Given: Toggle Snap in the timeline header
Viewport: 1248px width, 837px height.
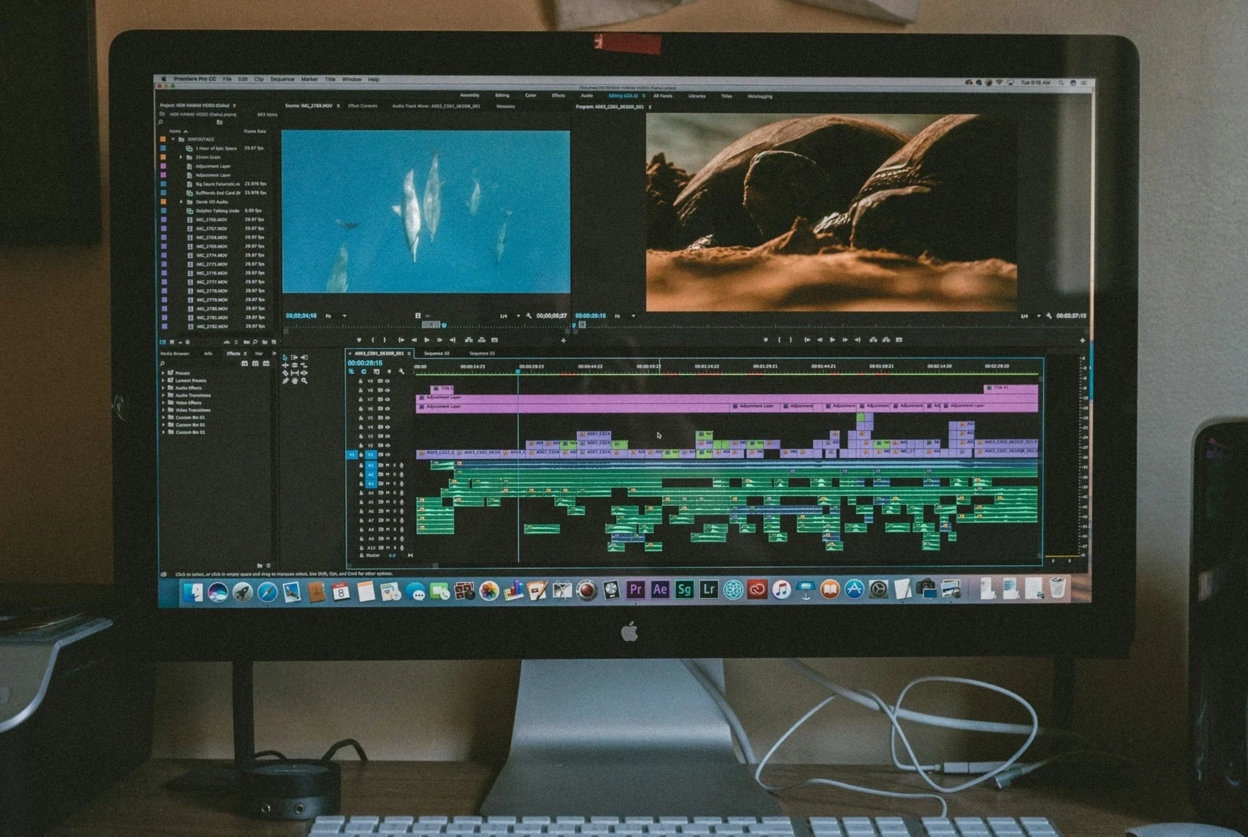Looking at the screenshot, I should tap(363, 372).
